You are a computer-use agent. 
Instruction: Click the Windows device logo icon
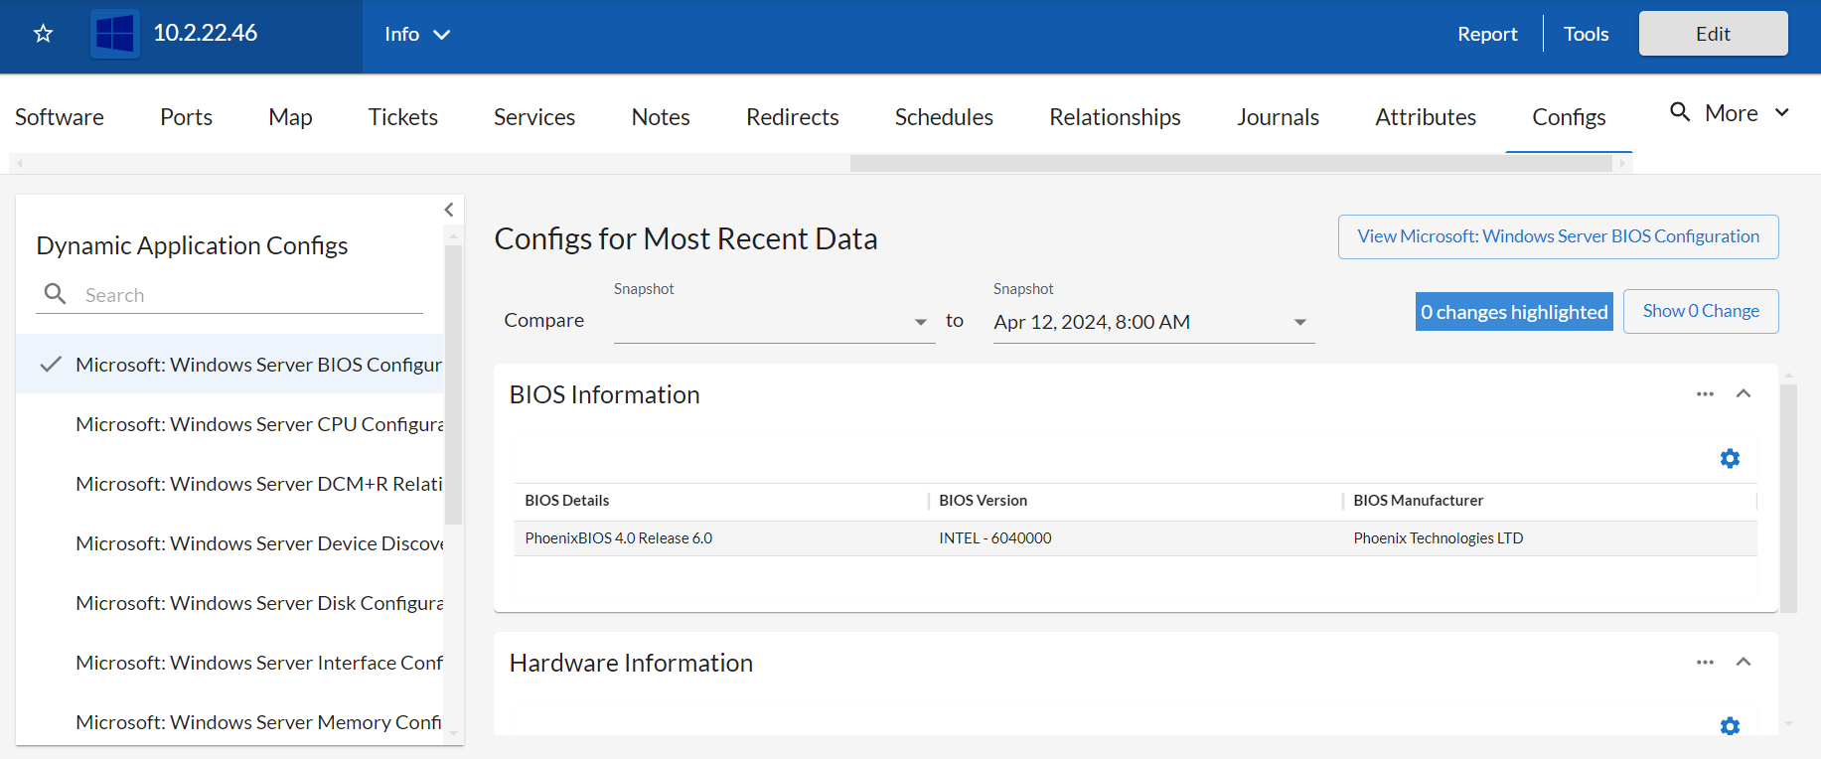click(115, 34)
